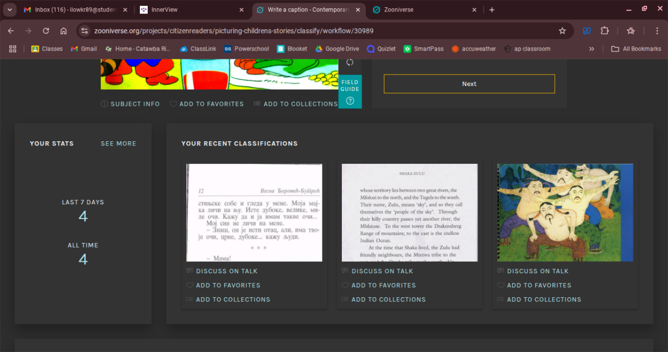The height and width of the screenshot is (352, 668).
Task: Open the Quizlet bookmark
Action: [x=381, y=48]
